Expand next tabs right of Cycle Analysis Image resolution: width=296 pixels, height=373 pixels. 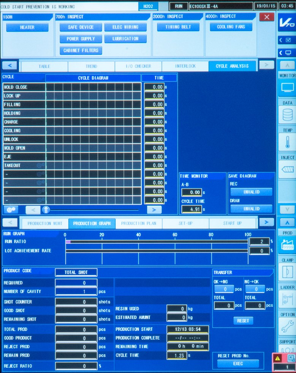[266, 65]
